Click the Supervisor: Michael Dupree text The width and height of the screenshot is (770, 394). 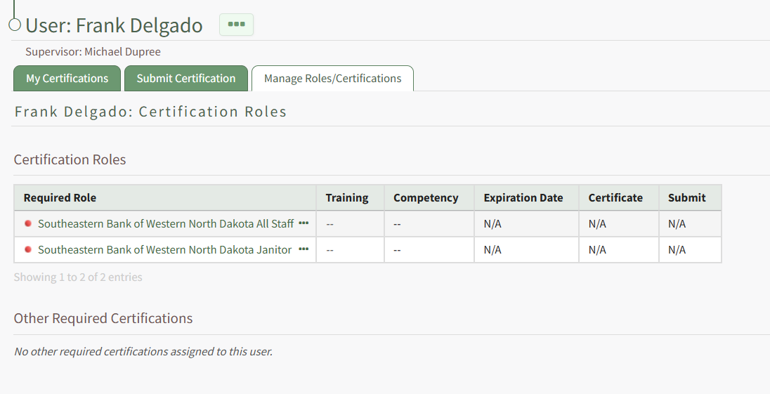(x=93, y=52)
